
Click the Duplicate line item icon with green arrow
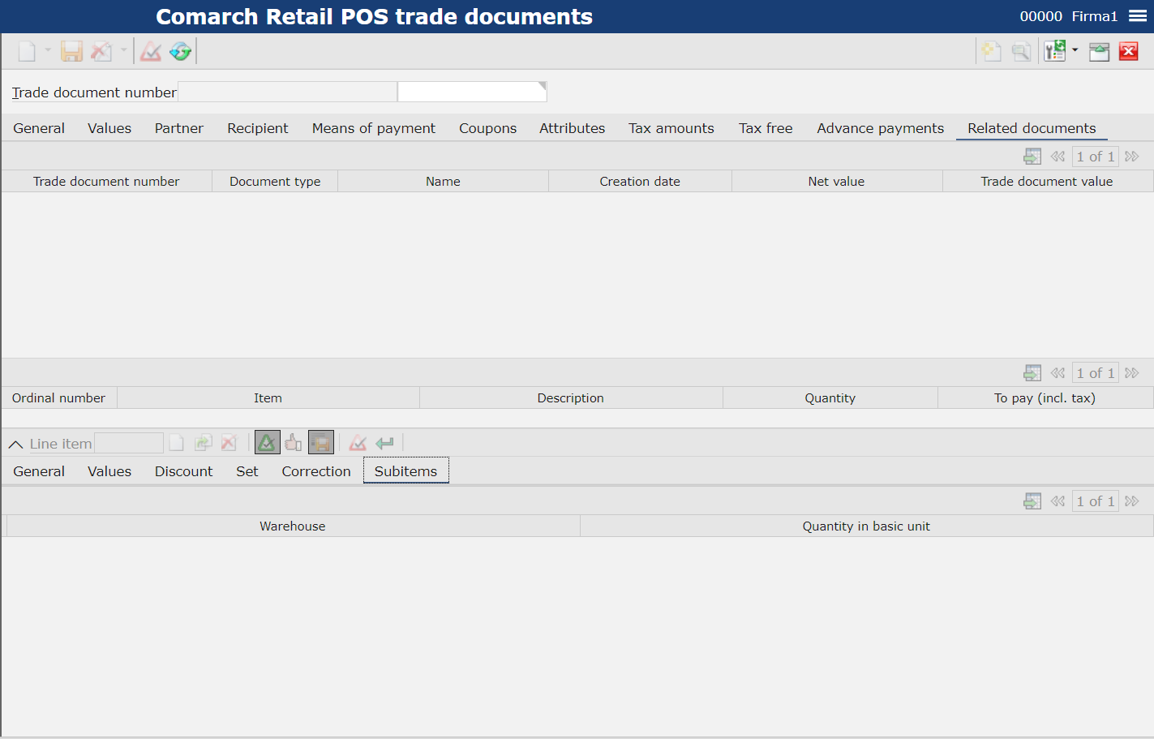203,443
